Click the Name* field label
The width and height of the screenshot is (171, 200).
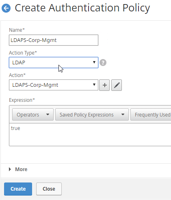(17, 30)
